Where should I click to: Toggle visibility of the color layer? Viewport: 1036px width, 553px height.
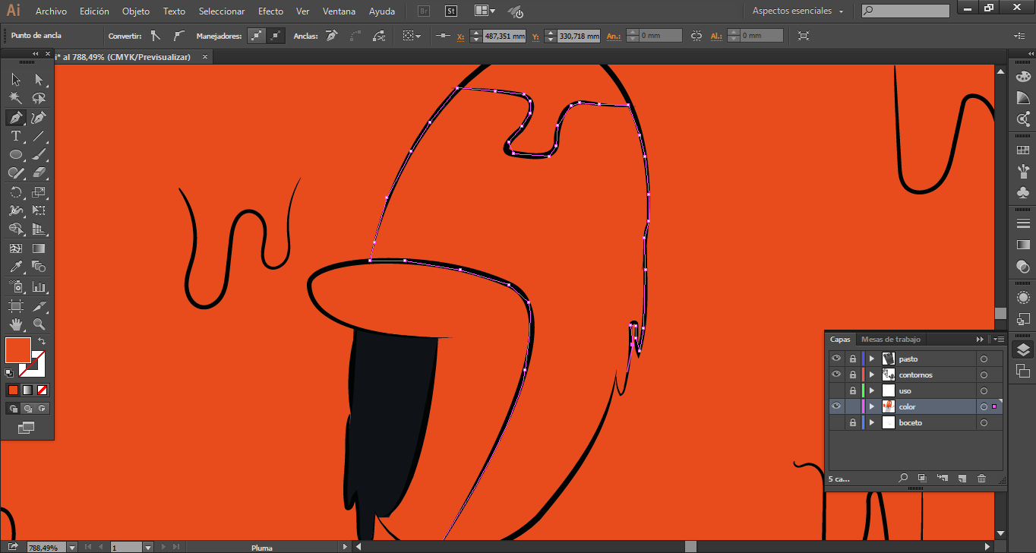pyautogui.click(x=836, y=406)
